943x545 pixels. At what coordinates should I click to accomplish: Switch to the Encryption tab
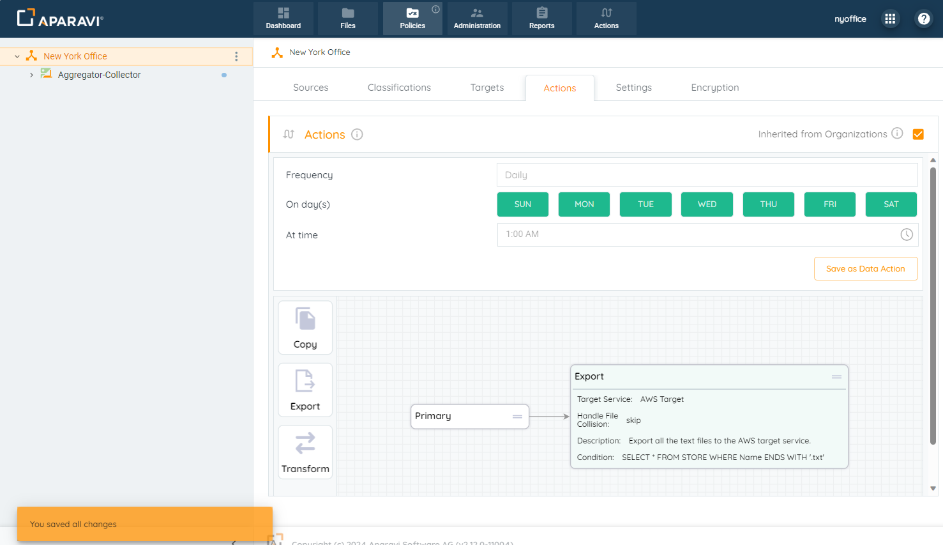pos(714,88)
